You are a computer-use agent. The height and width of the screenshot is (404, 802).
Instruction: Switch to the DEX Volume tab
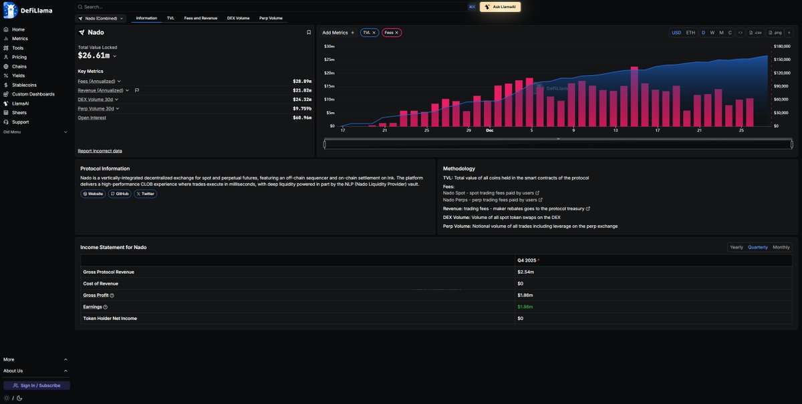(238, 18)
